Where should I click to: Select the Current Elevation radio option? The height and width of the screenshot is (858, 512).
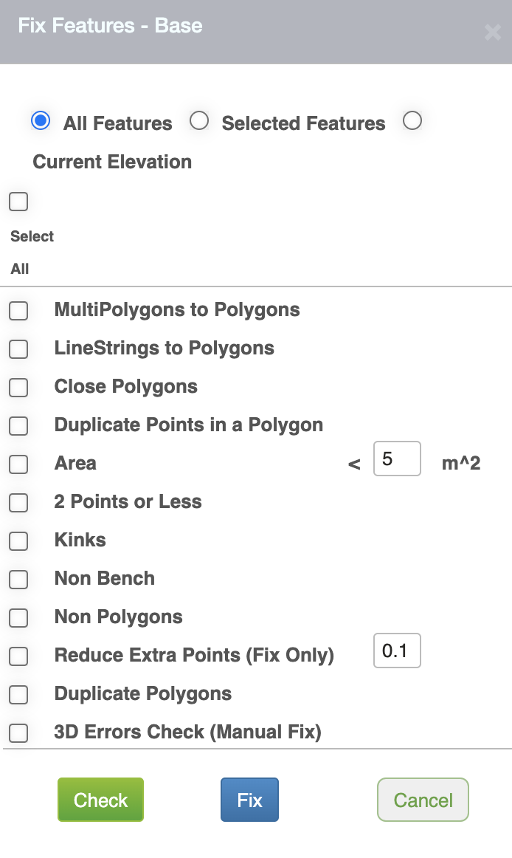[412, 121]
